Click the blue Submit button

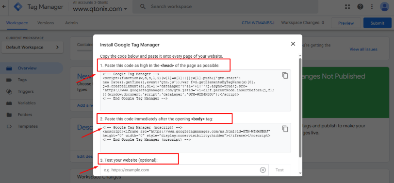[x=377, y=23]
